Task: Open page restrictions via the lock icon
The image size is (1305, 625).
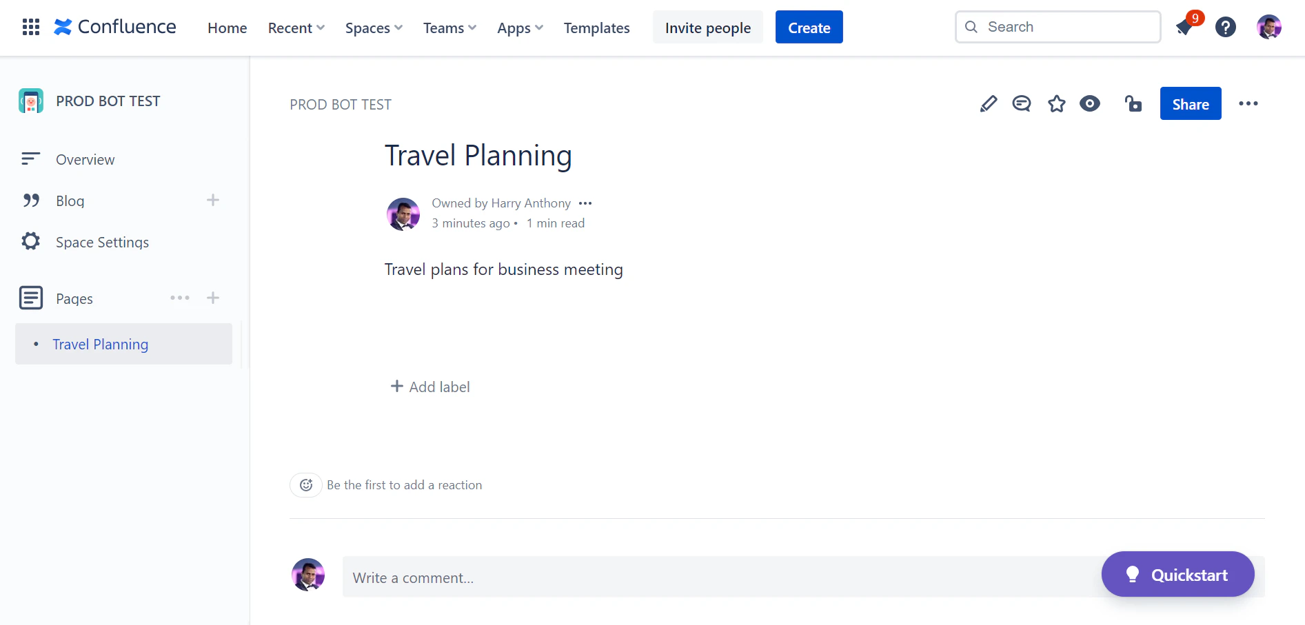Action: tap(1133, 103)
